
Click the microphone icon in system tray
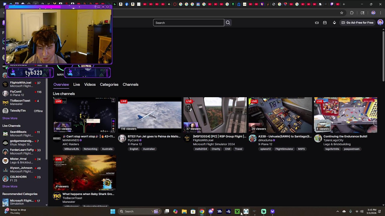point(350,211)
